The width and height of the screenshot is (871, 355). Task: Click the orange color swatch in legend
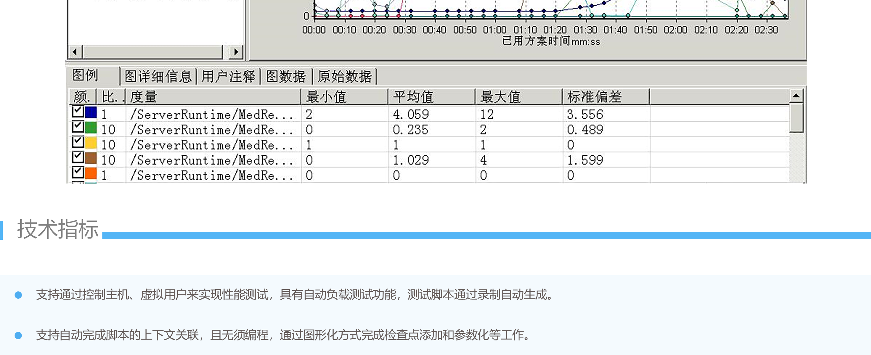pos(91,173)
